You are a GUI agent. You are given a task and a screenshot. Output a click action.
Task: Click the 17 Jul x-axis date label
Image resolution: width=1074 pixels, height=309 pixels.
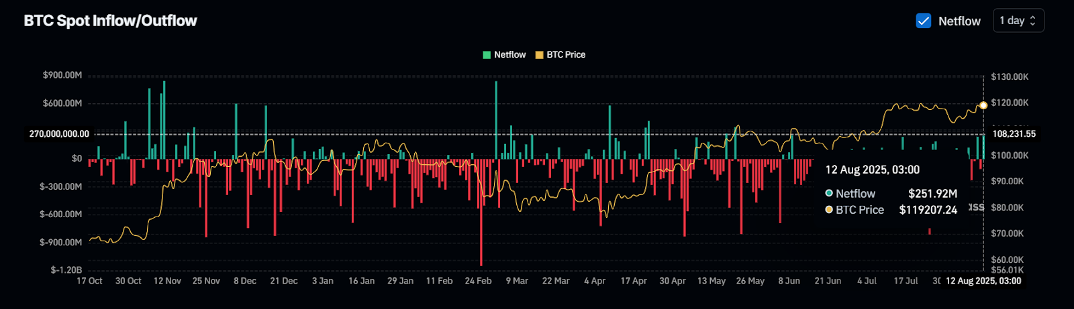tap(906, 281)
